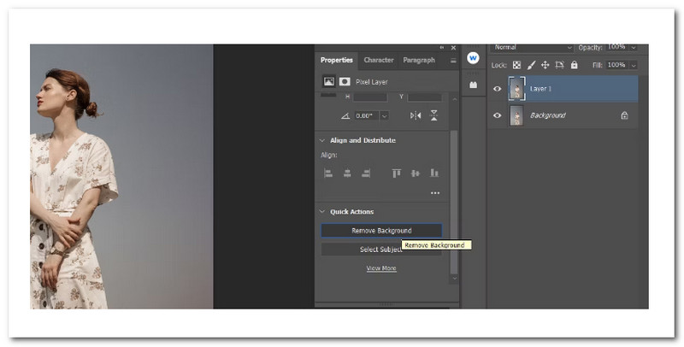Toggle lock image pixels brush icon
684x347 pixels.
click(531, 65)
